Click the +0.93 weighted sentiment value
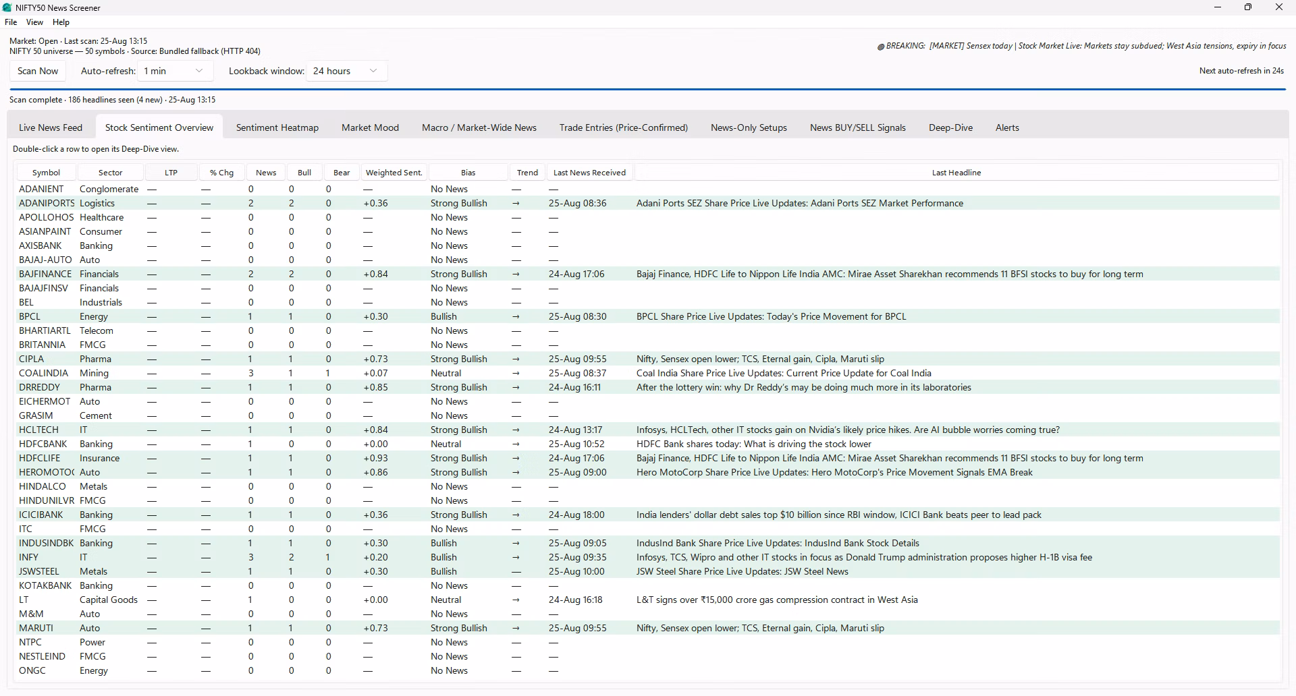 point(375,458)
